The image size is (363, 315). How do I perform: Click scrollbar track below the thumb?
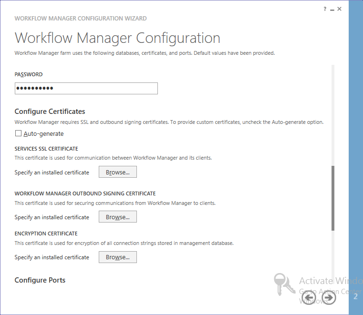coord(333,253)
